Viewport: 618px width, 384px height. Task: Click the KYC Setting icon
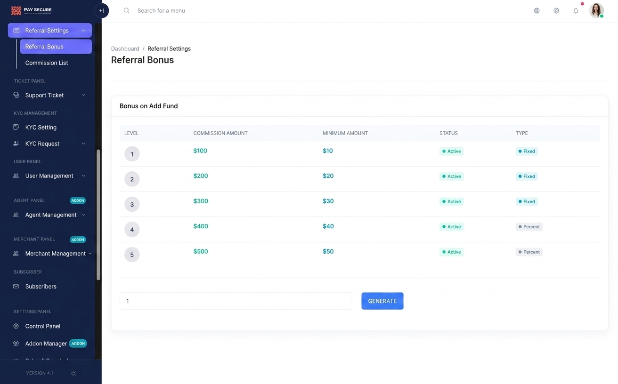pos(16,128)
